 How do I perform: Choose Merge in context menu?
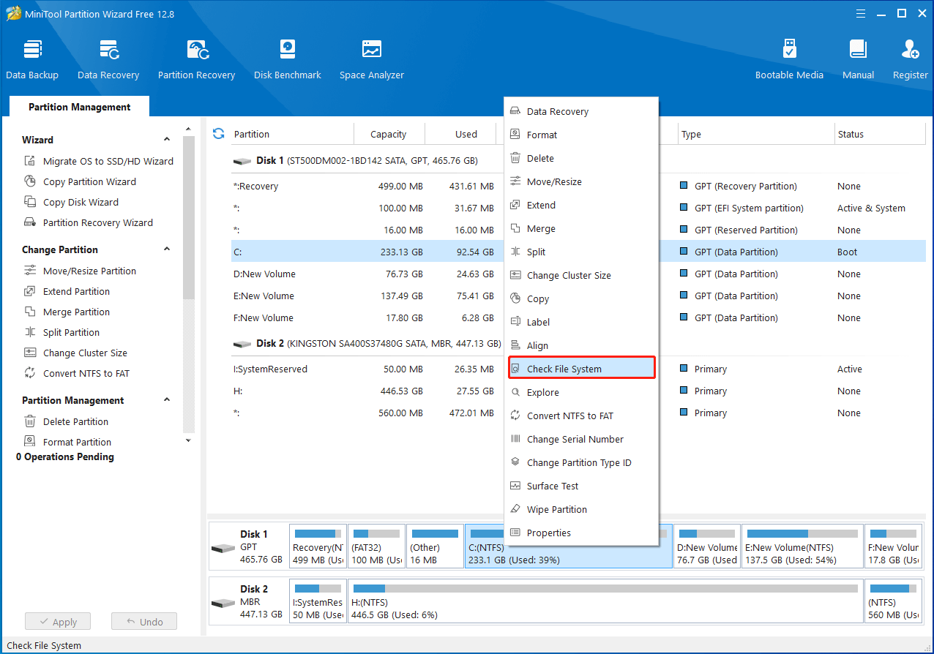pos(581,228)
